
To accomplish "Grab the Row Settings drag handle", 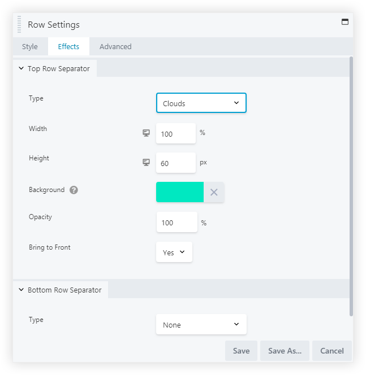I will (x=19, y=25).
